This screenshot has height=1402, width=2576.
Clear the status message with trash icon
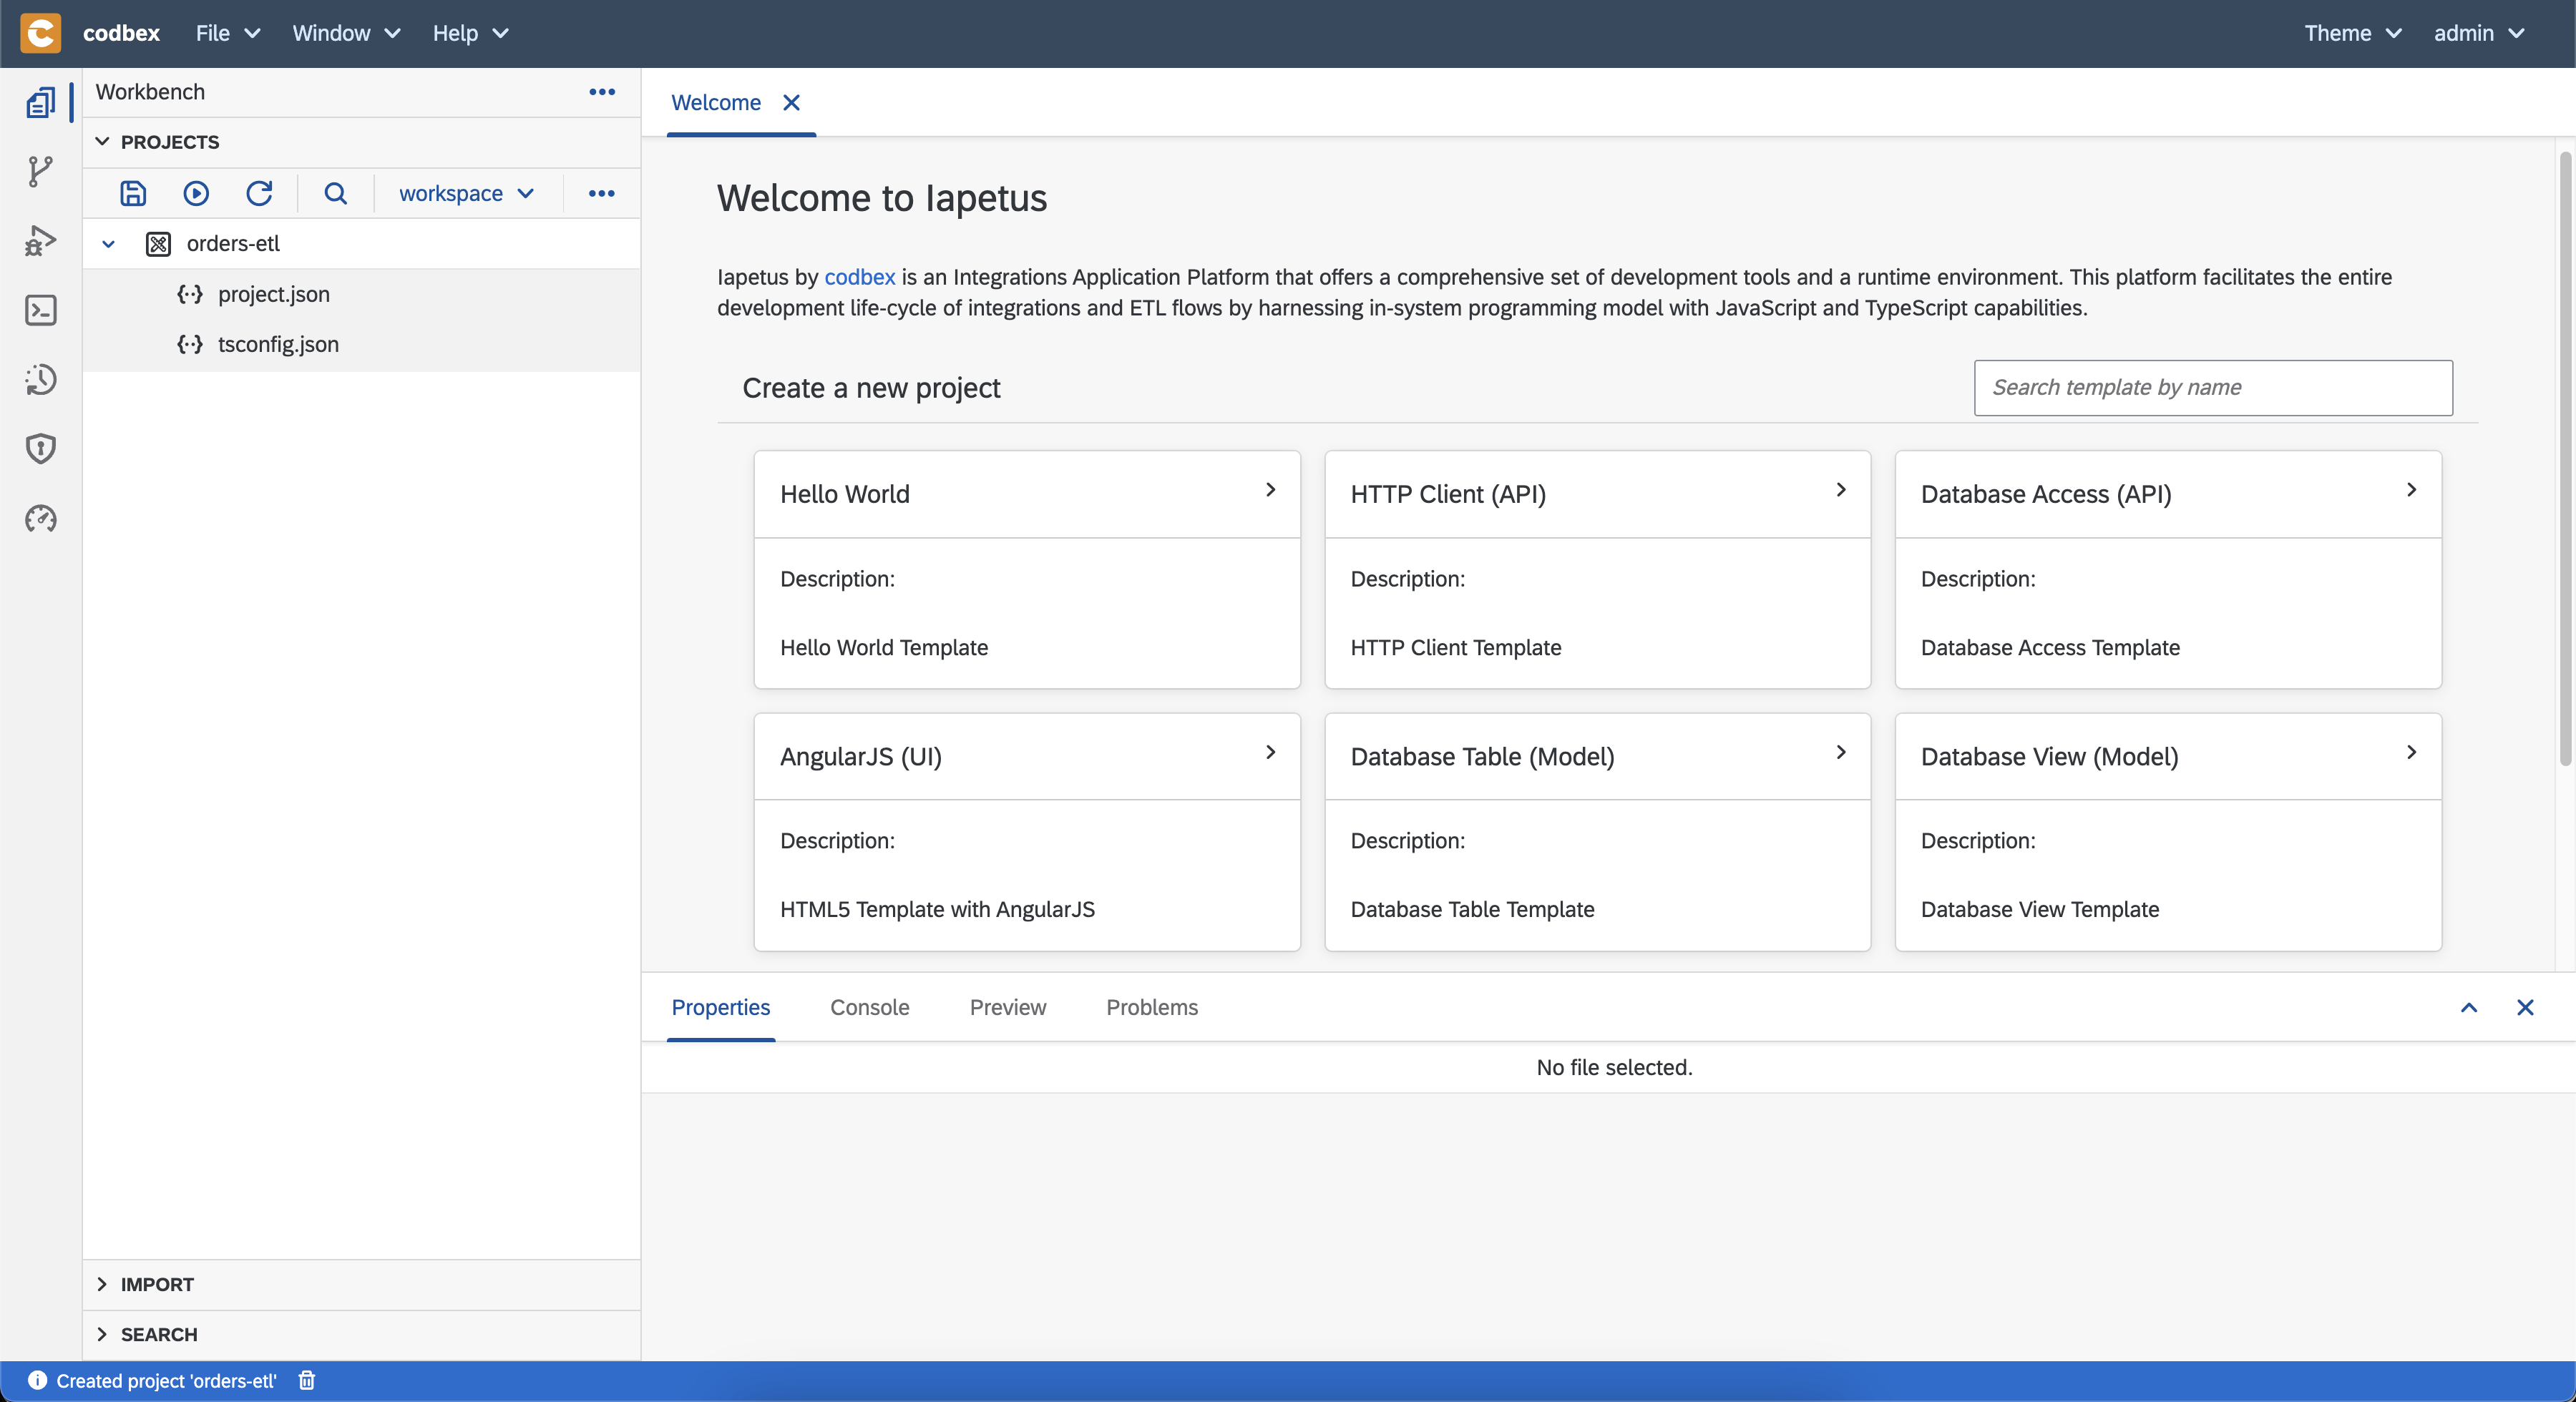click(x=307, y=1380)
